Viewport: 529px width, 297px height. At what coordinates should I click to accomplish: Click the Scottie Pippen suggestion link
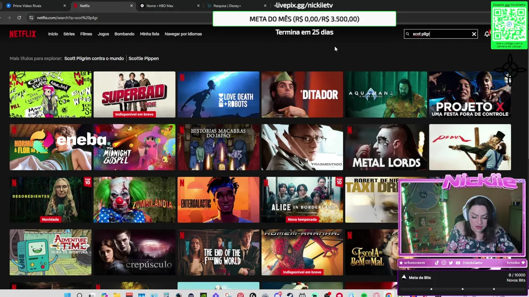pyautogui.click(x=143, y=59)
